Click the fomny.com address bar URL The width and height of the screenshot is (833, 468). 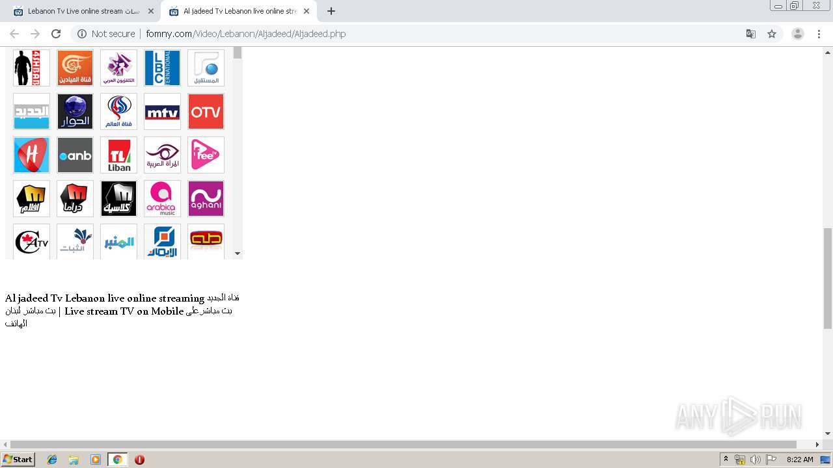[246, 34]
